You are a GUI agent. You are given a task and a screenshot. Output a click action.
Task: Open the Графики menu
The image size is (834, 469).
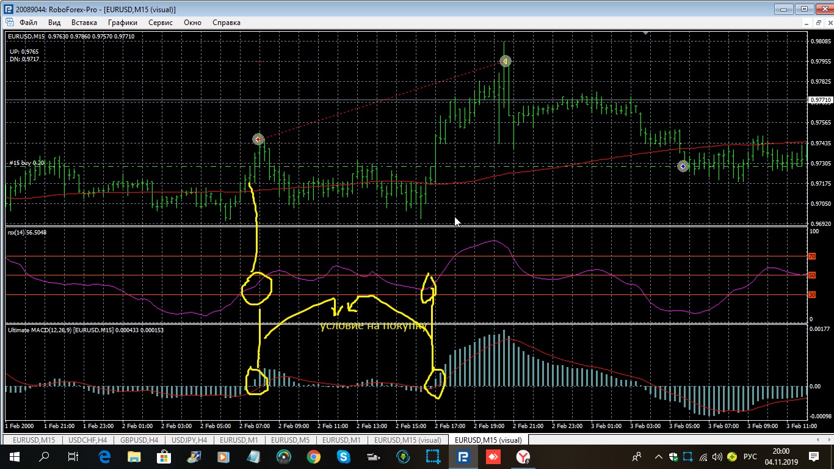pyautogui.click(x=122, y=23)
